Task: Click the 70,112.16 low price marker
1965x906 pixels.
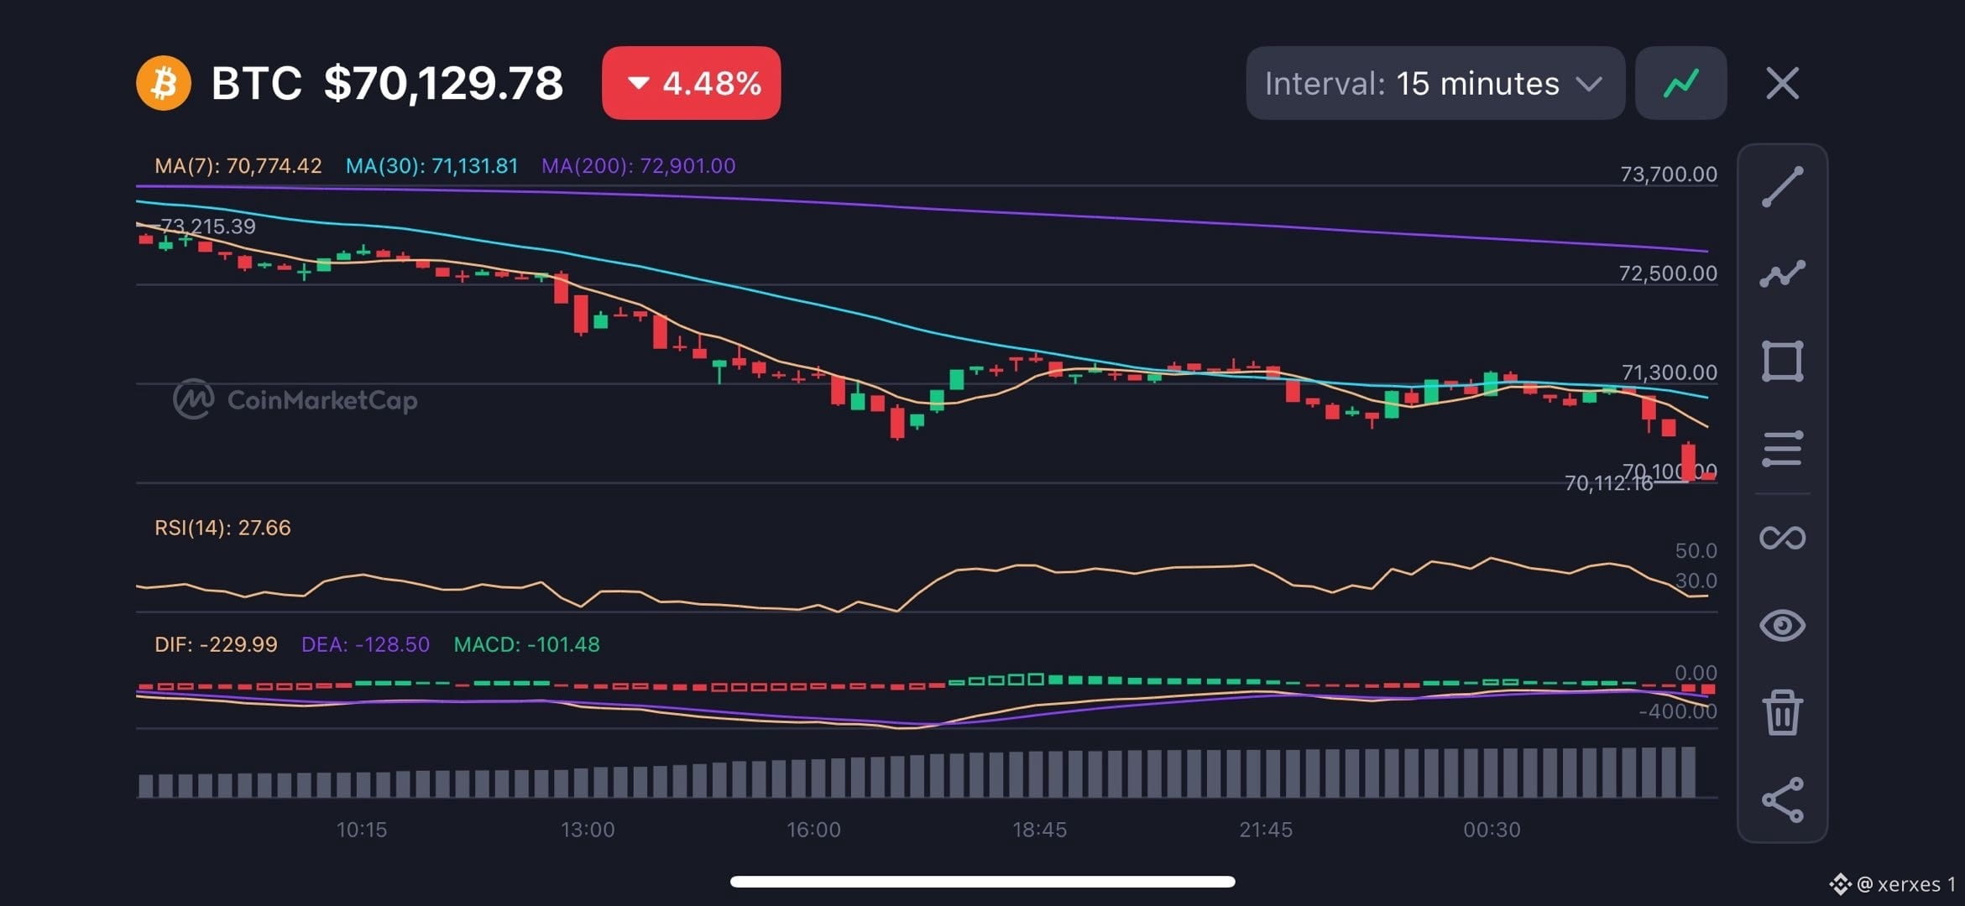Action: tap(1607, 483)
